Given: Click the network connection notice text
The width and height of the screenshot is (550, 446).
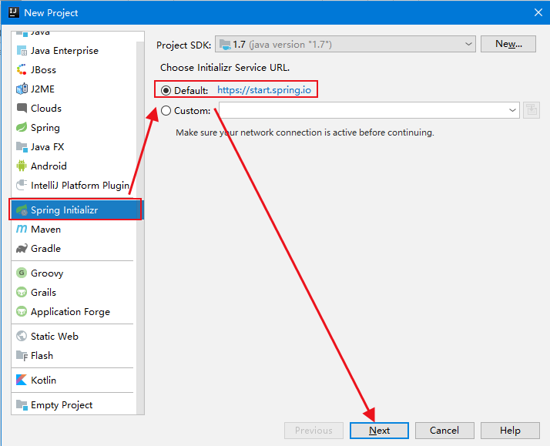Looking at the screenshot, I should pyautogui.click(x=305, y=132).
